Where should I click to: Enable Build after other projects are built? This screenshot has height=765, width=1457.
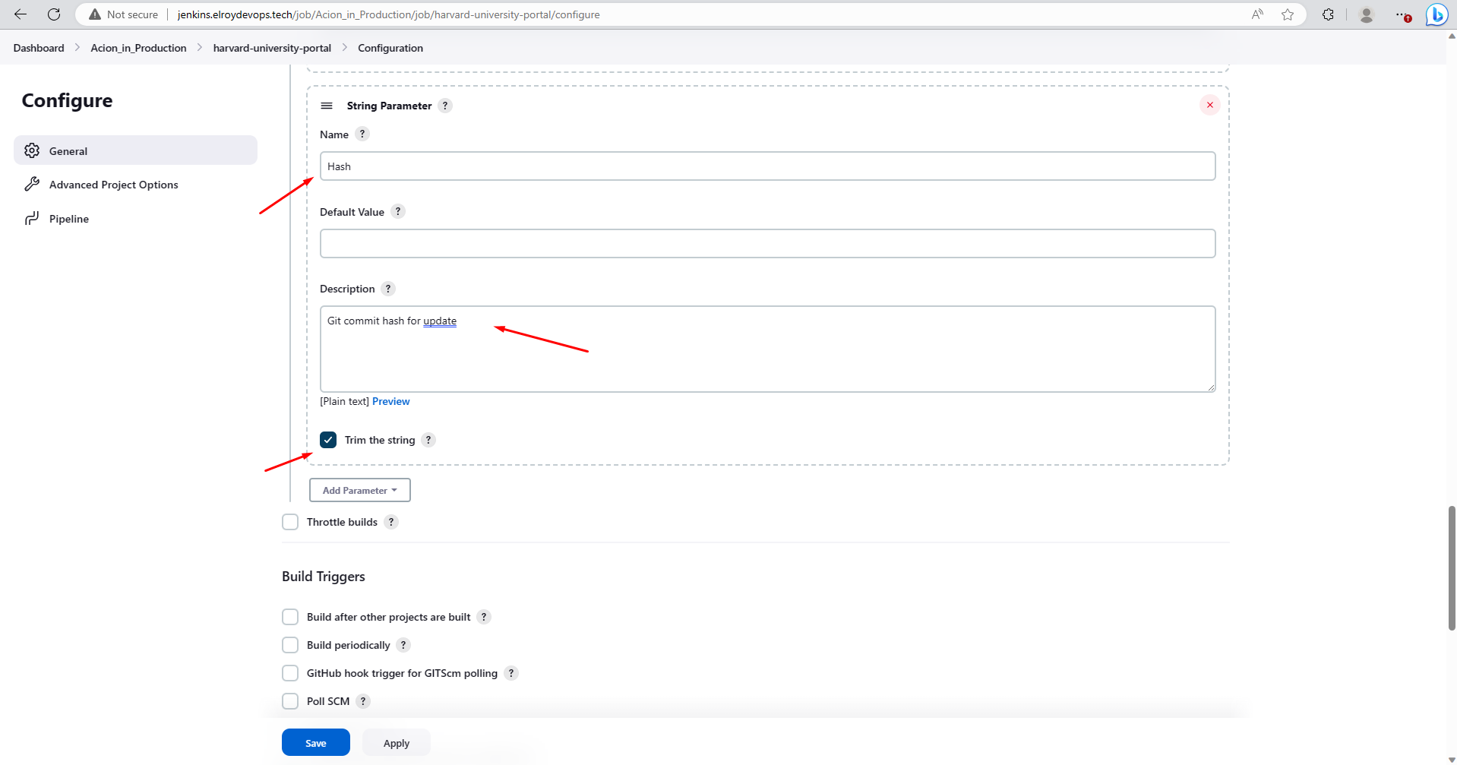[290, 617]
